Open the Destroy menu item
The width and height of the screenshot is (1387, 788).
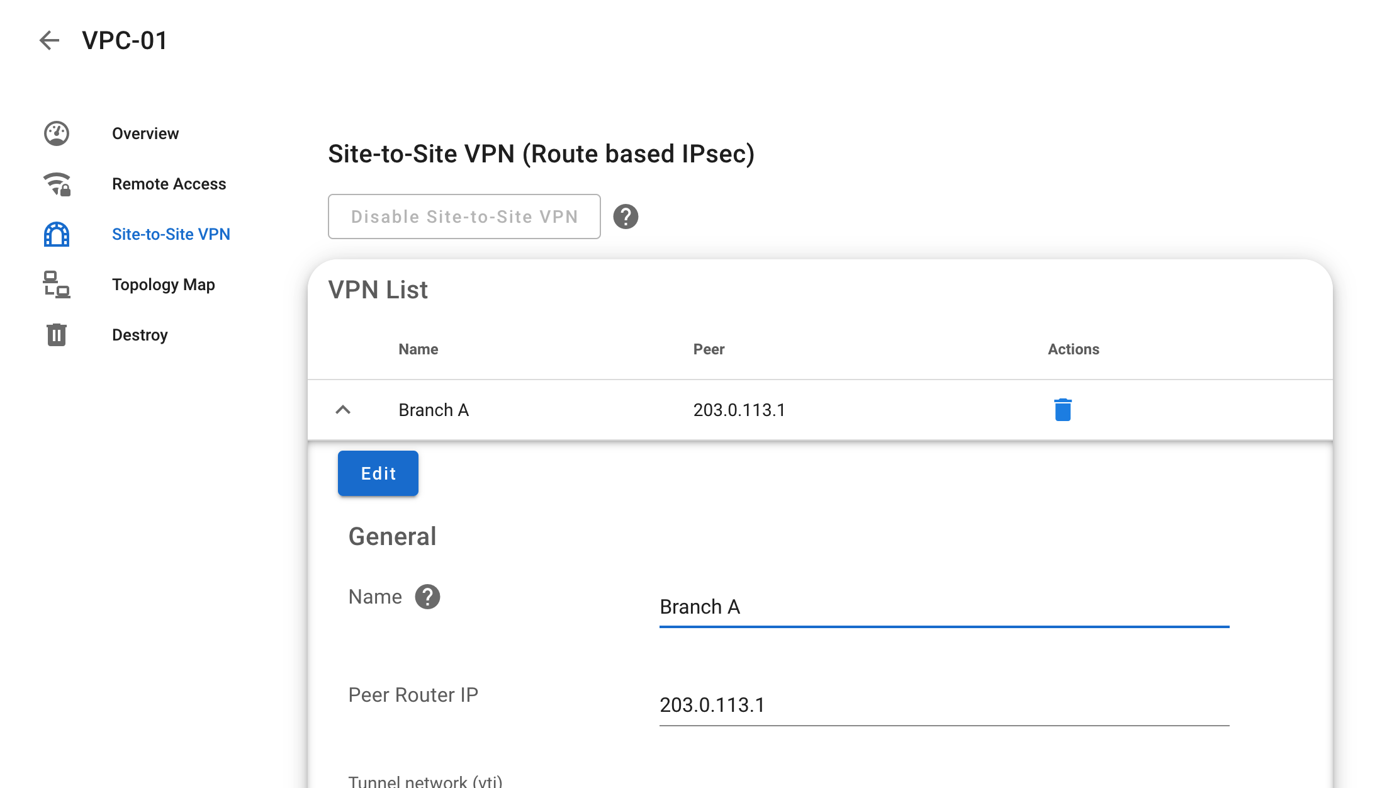click(140, 335)
